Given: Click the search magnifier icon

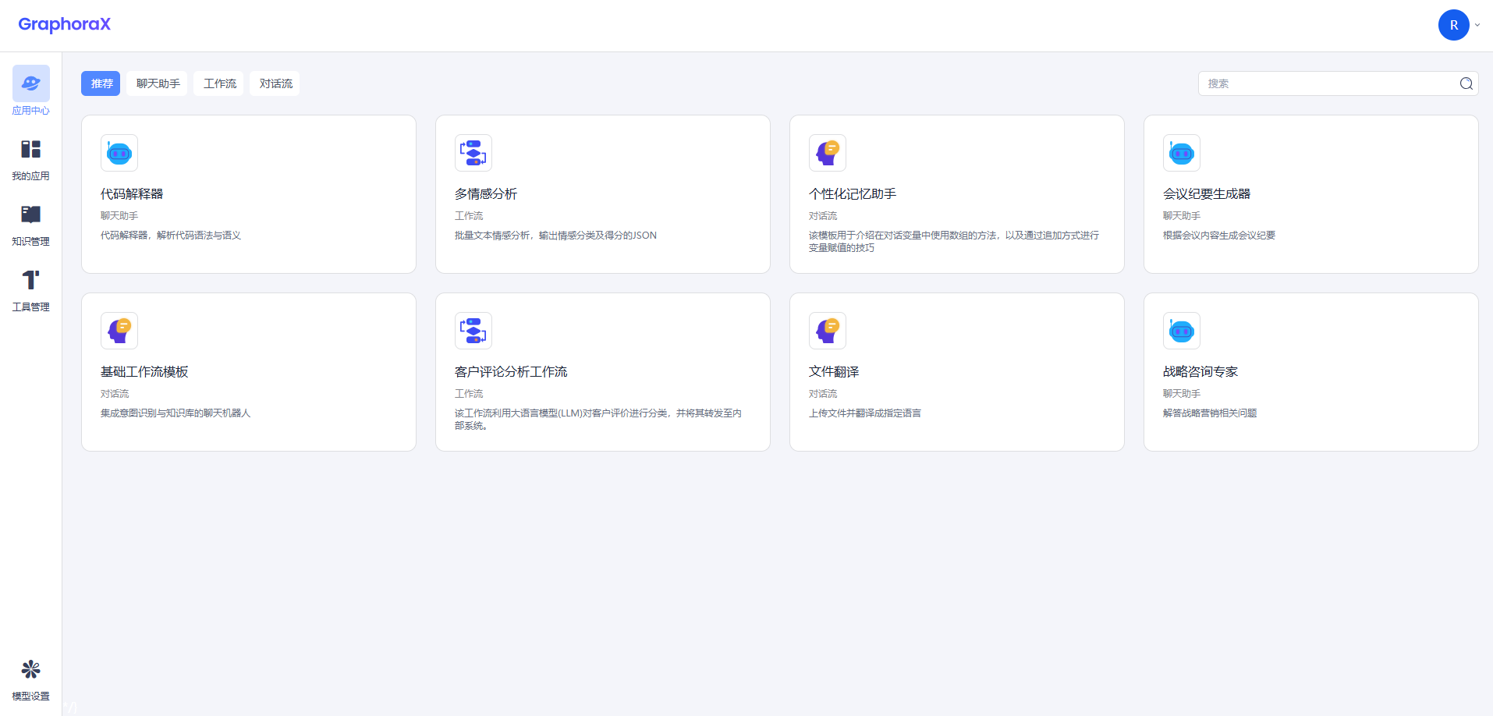Looking at the screenshot, I should [1466, 83].
